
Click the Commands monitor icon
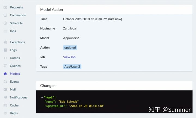(x=5, y=15)
